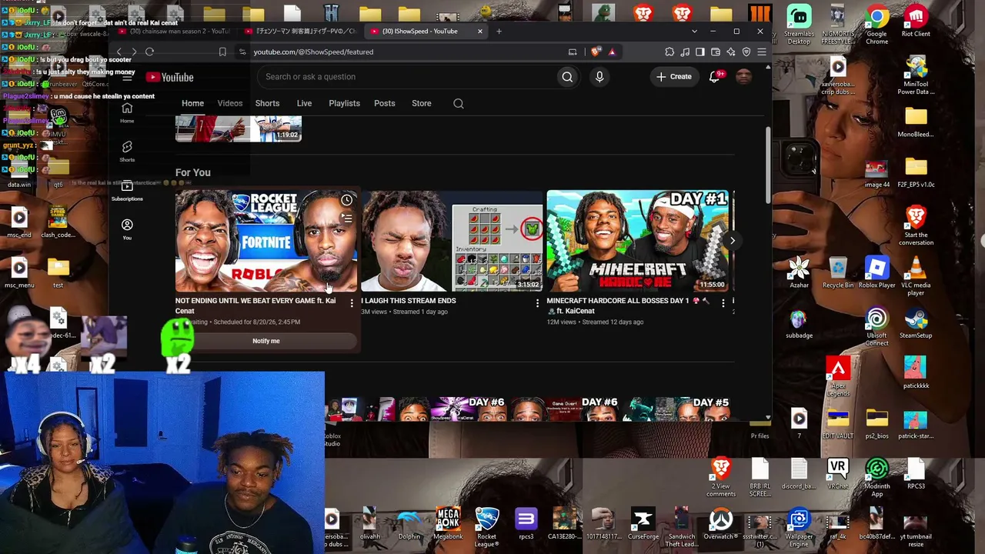Viewport: 985px width, 554px height.
Task: Open the Rocket League desktop shortcut
Action: (486, 527)
